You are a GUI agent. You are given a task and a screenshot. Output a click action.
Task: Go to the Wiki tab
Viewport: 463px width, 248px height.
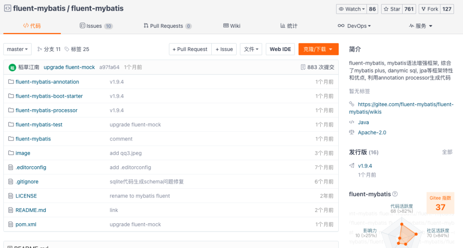(232, 26)
